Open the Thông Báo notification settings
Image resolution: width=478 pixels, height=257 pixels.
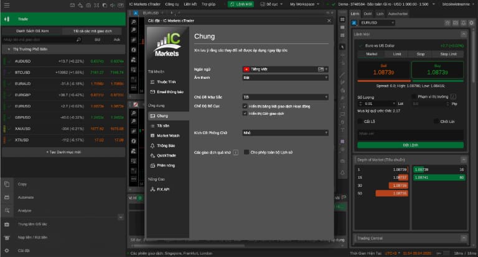click(x=166, y=145)
